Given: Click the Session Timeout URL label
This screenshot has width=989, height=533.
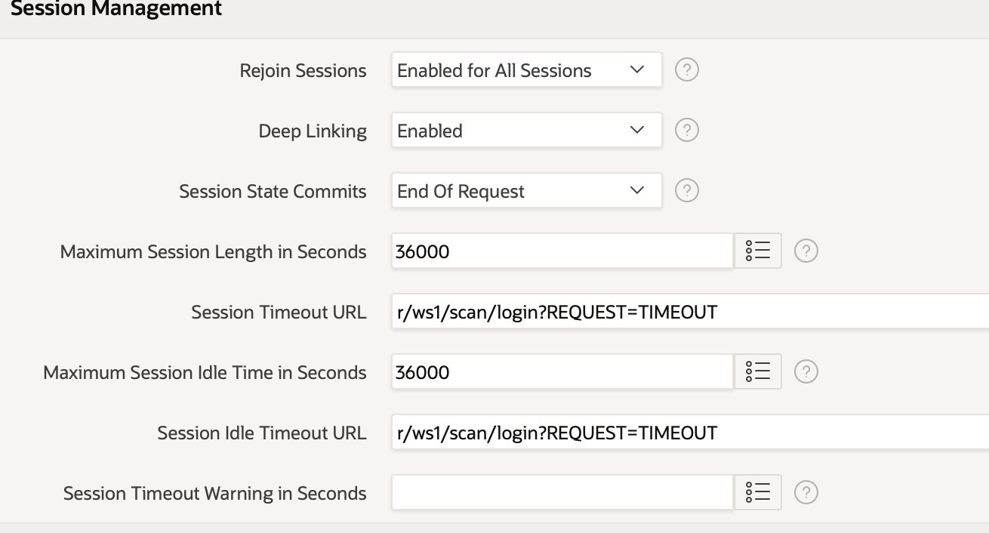Looking at the screenshot, I should click(279, 313).
